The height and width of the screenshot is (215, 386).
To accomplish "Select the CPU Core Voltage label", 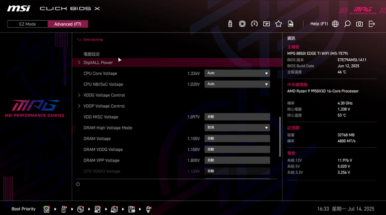I will click(x=100, y=73).
